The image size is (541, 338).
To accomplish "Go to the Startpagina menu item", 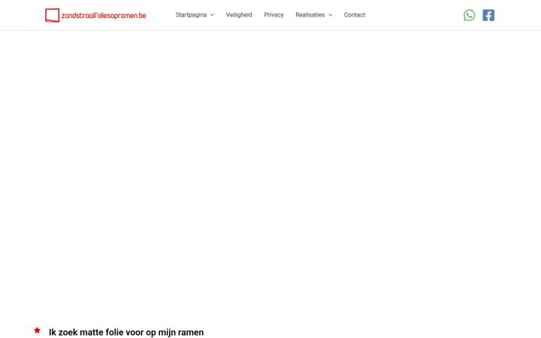I will [x=191, y=15].
